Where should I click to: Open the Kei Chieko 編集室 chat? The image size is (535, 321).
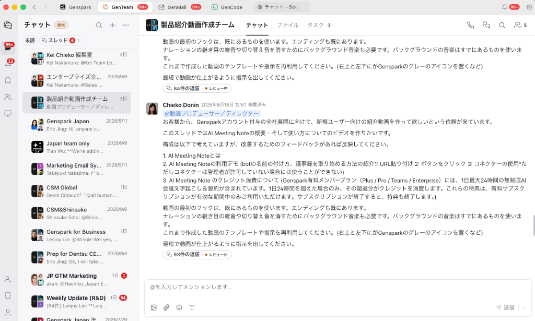point(76,58)
